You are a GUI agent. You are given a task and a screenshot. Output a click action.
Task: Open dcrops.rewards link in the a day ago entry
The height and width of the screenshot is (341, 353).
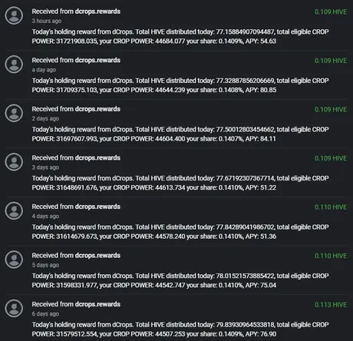pos(97,60)
